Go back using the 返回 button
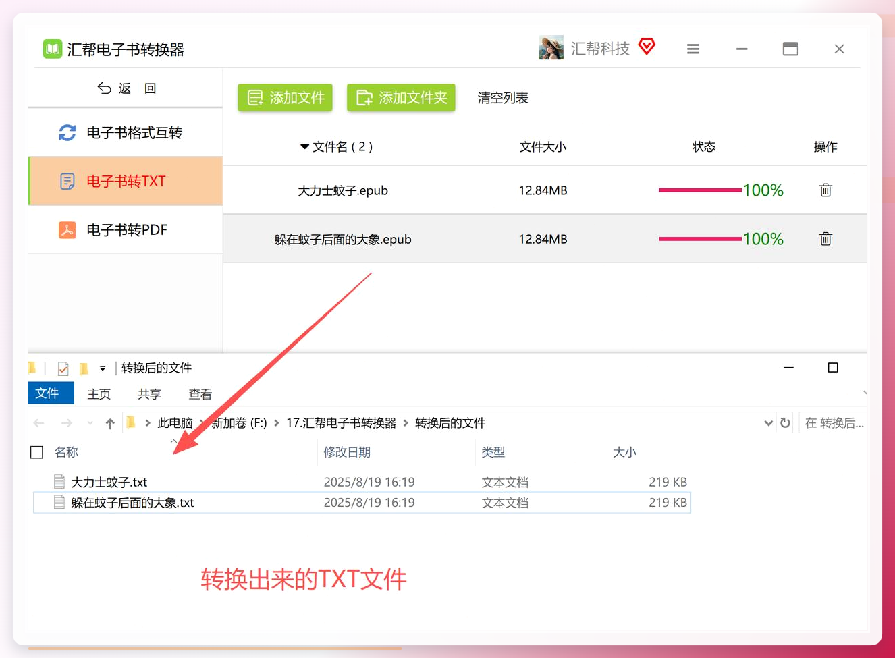This screenshot has height=658, width=895. pos(127,88)
